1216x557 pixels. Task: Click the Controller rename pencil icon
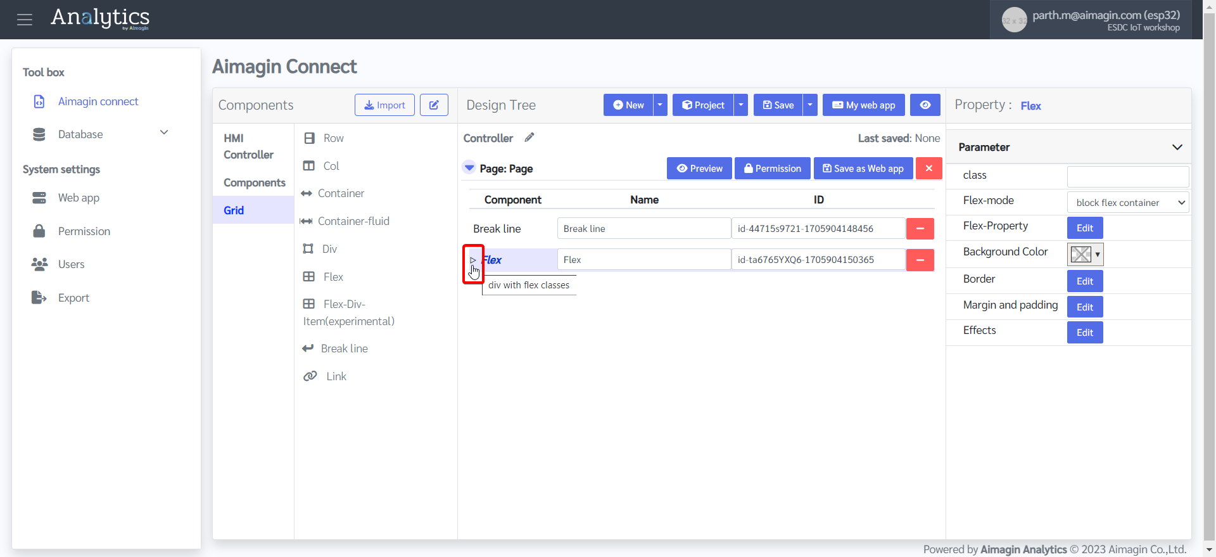(x=529, y=138)
